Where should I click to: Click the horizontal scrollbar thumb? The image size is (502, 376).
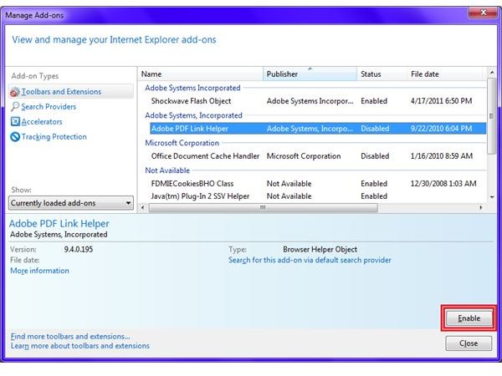point(264,208)
